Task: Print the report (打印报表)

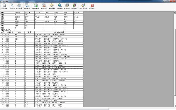Action: (19, 6)
